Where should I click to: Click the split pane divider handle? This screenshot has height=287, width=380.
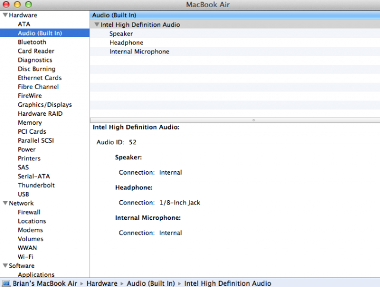click(254, 120)
